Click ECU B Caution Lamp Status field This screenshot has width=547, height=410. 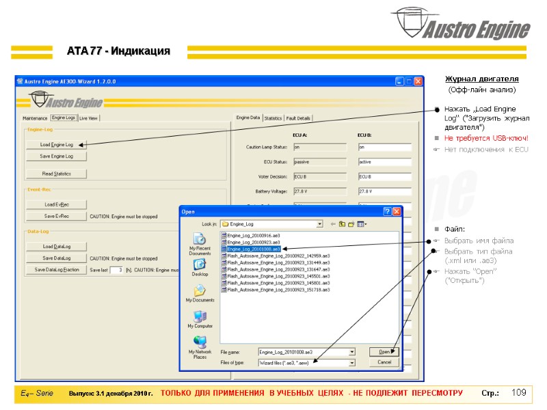click(385, 147)
